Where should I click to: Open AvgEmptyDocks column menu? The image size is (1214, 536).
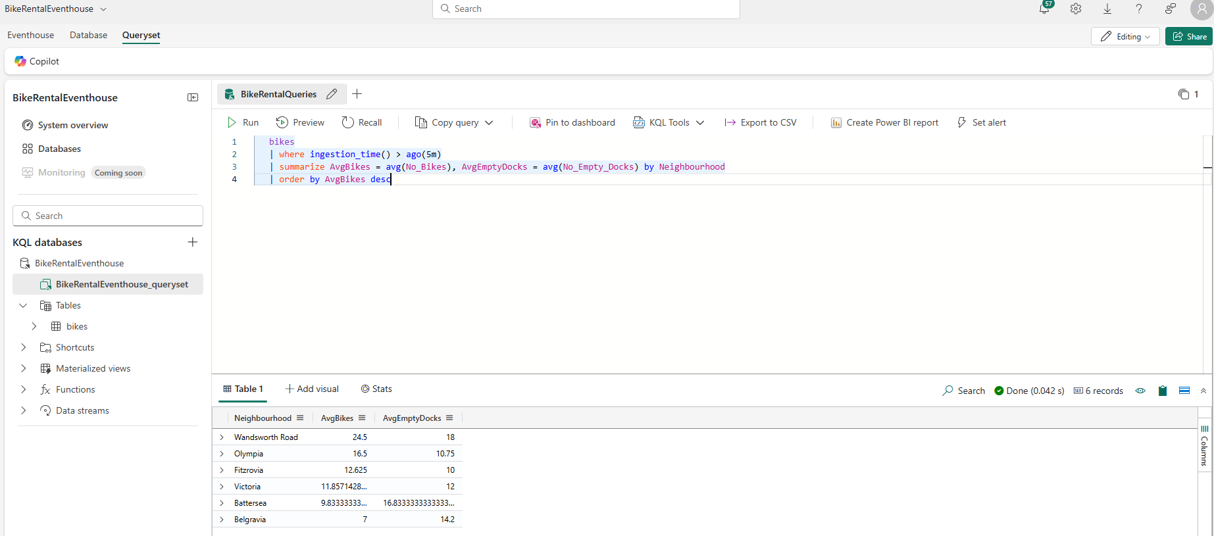[x=449, y=418]
